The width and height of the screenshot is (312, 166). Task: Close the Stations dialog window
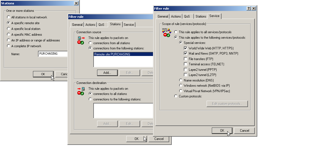[x=76, y=3]
